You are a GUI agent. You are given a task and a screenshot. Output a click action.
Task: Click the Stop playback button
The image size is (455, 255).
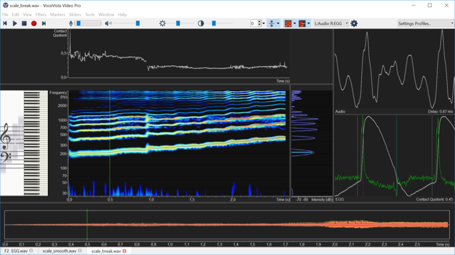pyautogui.click(x=24, y=23)
